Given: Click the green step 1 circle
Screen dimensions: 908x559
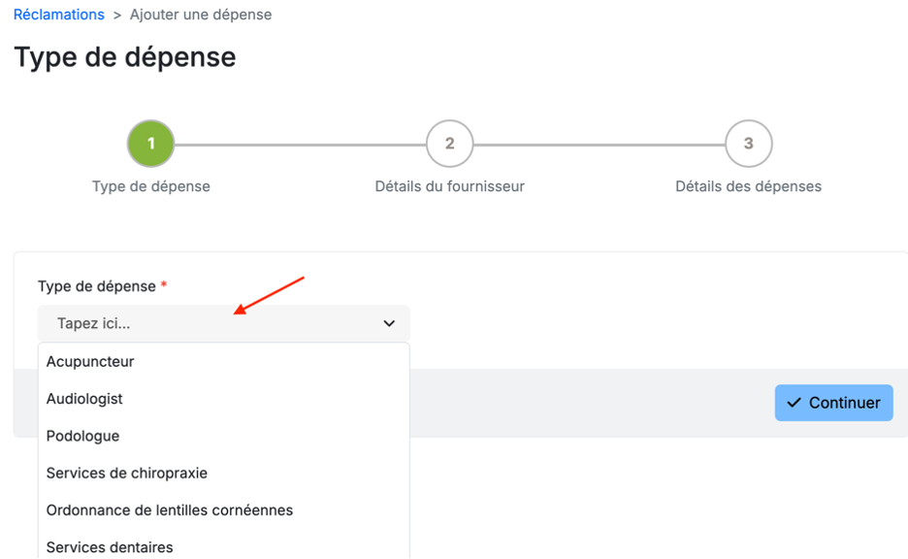Looking at the screenshot, I should [150, 144].
